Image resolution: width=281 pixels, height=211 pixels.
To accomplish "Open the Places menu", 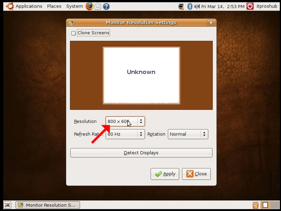I will tap(54, 6).
